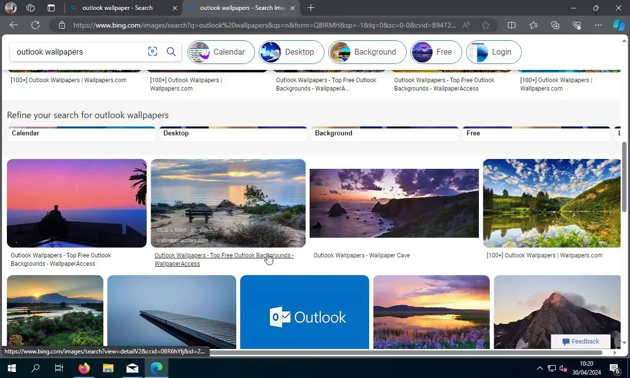Select the Free filter chip
This screenshot has width=630, height=378.
coord(436,52)
